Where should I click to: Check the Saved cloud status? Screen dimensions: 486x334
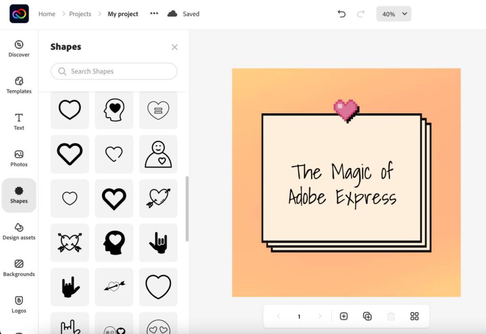coord(183,14)
